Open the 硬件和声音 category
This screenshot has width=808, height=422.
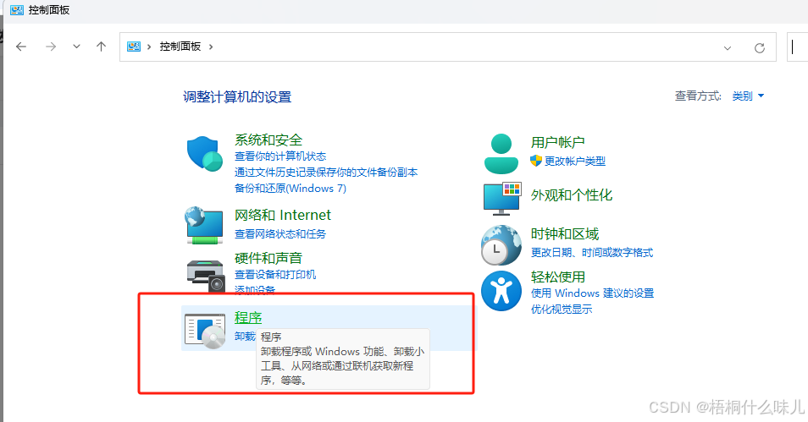coord(268,258)
